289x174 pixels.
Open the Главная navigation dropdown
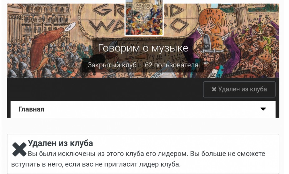point(143,109)
